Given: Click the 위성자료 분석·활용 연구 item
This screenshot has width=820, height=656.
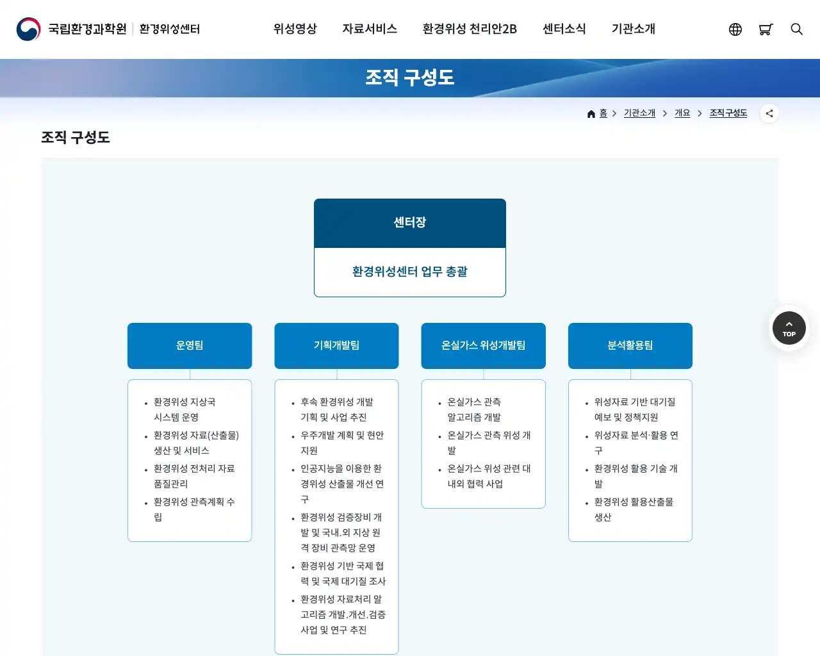Looking at the screenshot, I should coord(636,443).
